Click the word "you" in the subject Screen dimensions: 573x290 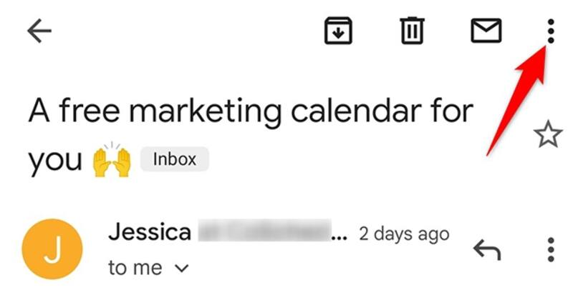55,161
